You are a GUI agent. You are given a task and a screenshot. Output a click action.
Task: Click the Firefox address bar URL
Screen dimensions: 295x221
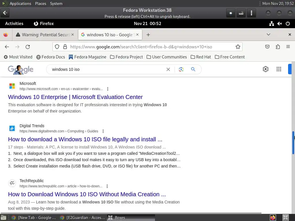[x=141, y=47]
